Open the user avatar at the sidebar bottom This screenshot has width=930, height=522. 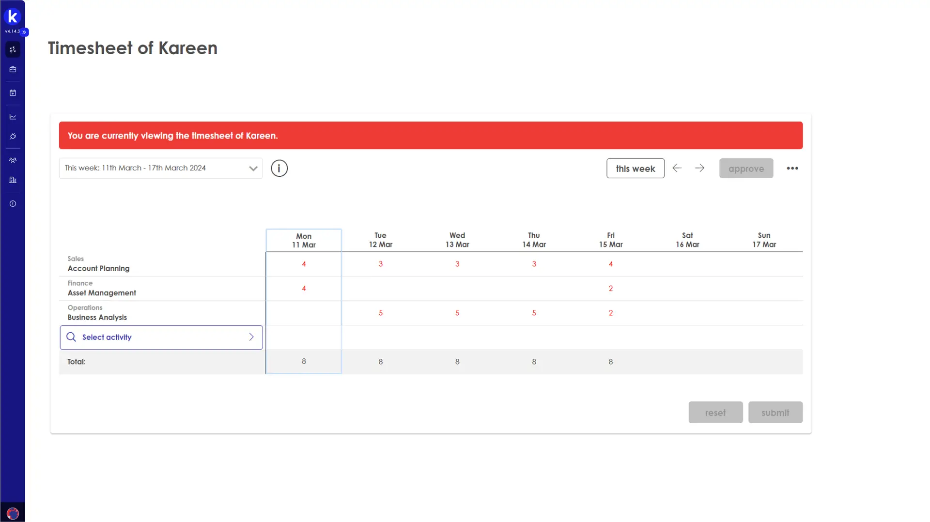tap(13, 513)
